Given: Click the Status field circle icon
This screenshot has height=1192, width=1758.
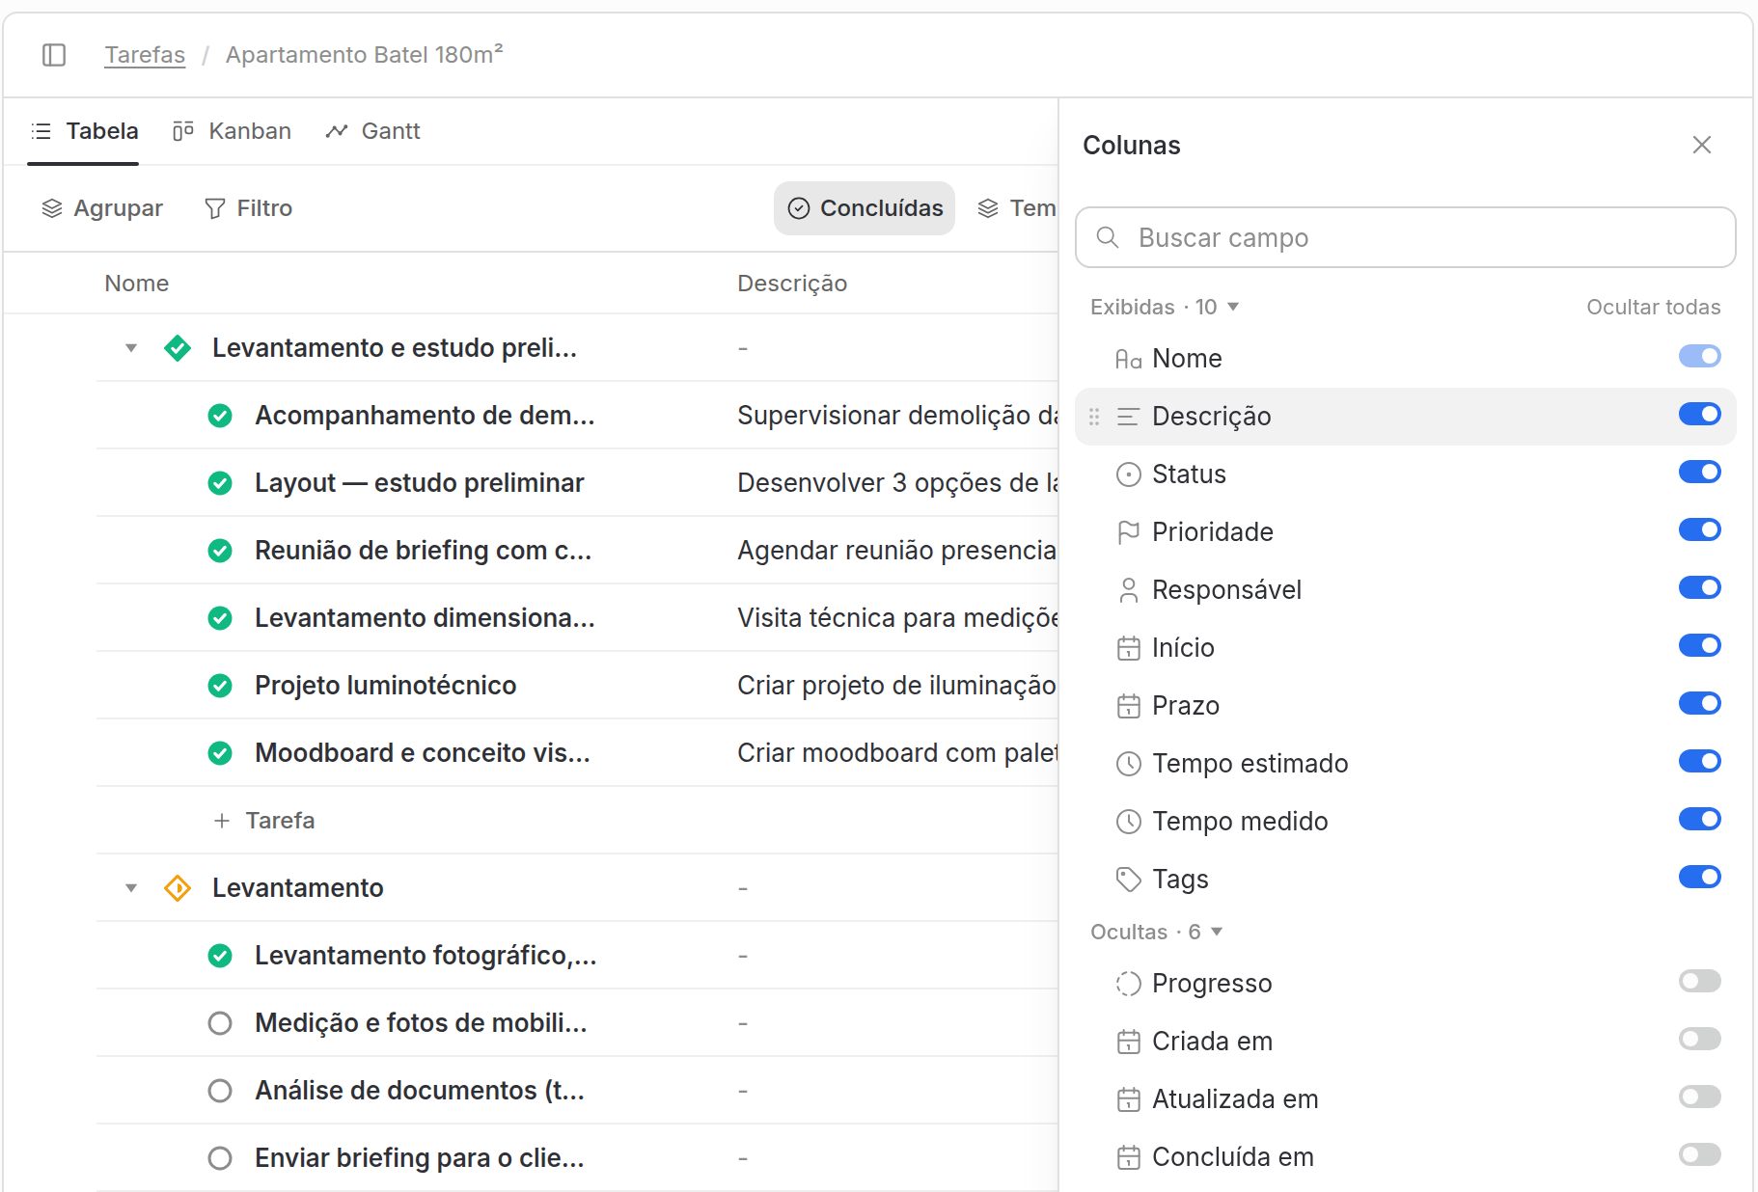Looking at the screenshot, I should 1128,474.
